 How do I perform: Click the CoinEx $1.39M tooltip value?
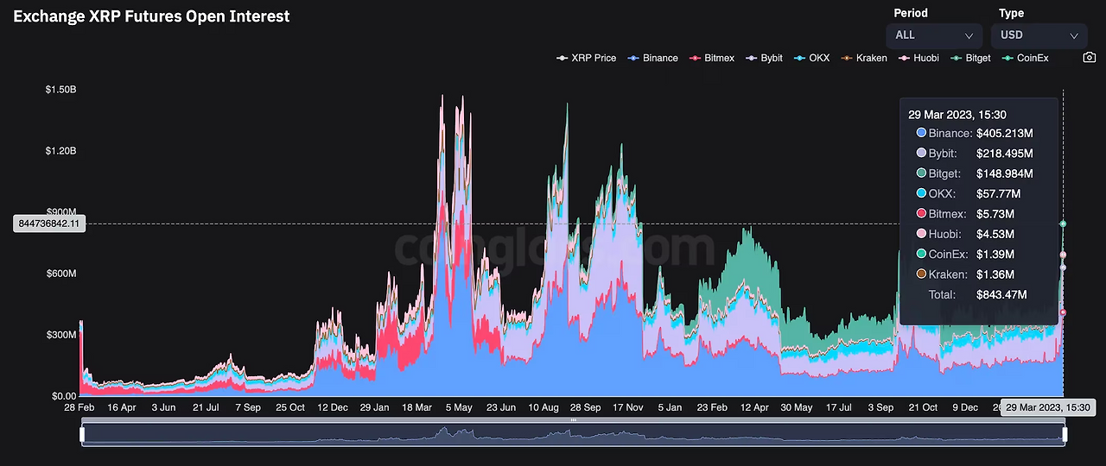[x=995, y=255]
